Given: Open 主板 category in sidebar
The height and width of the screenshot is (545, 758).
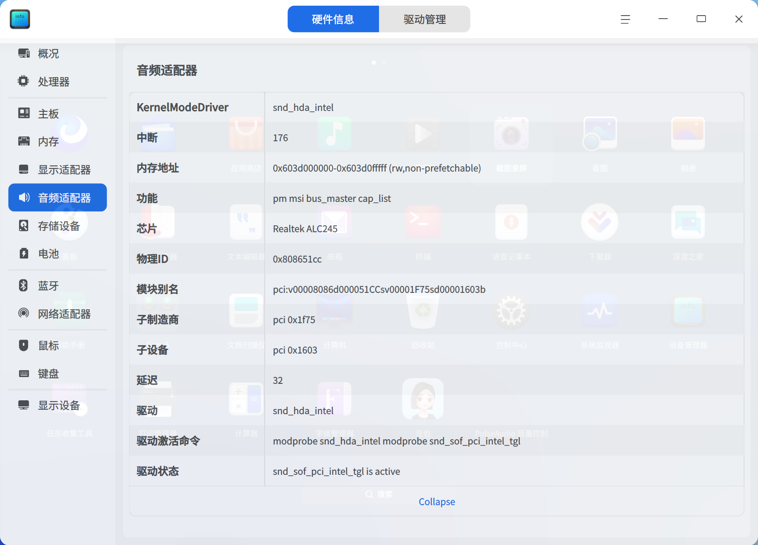Looking at the screenshot, I should pos(58,114).
